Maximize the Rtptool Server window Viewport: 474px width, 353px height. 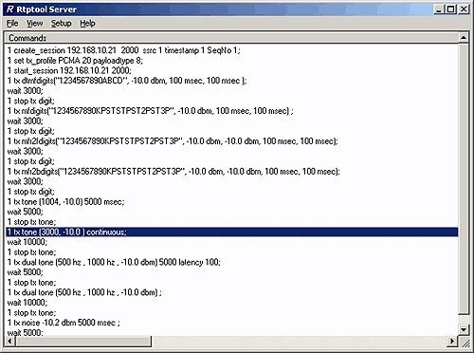pyautogui.click(x=450, y=9)
